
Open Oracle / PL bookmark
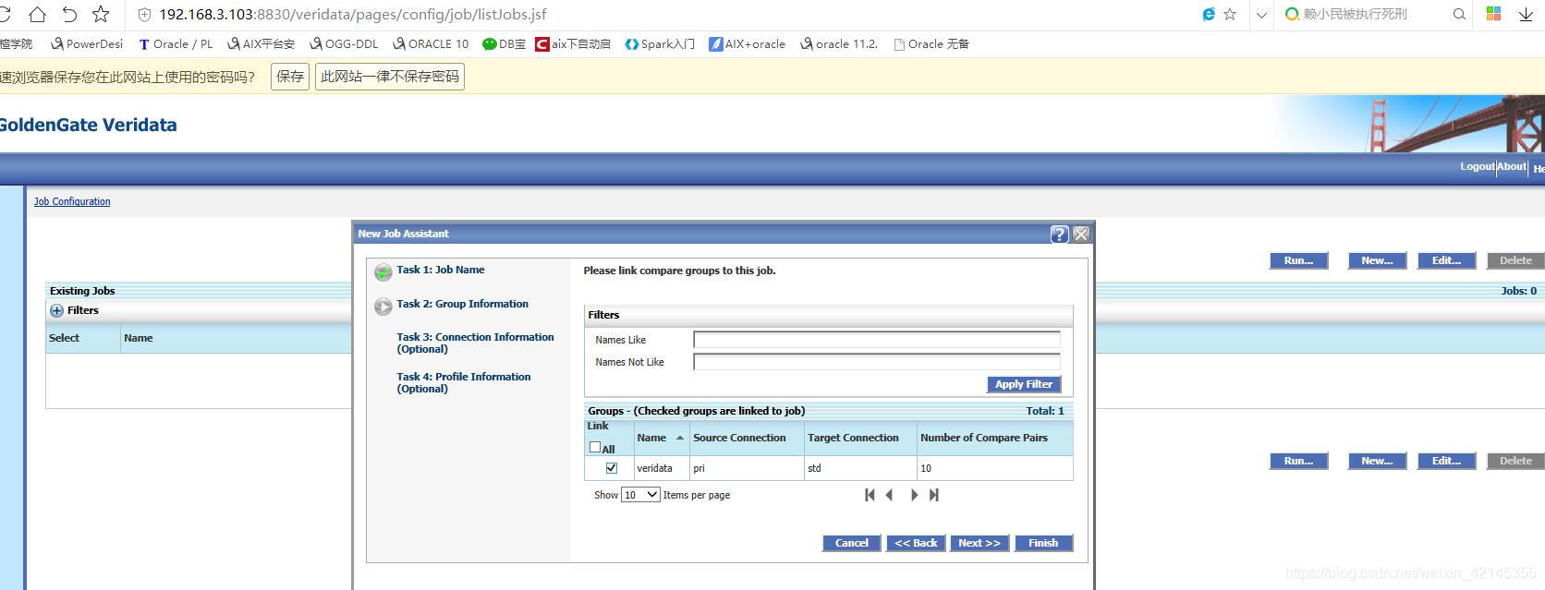click(x=176, y=43)
